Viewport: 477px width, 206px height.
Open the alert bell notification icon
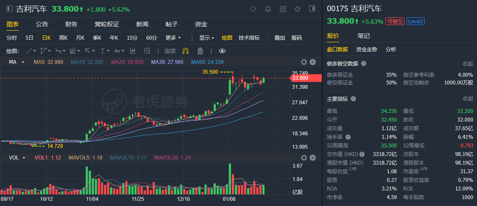point(268,9)
